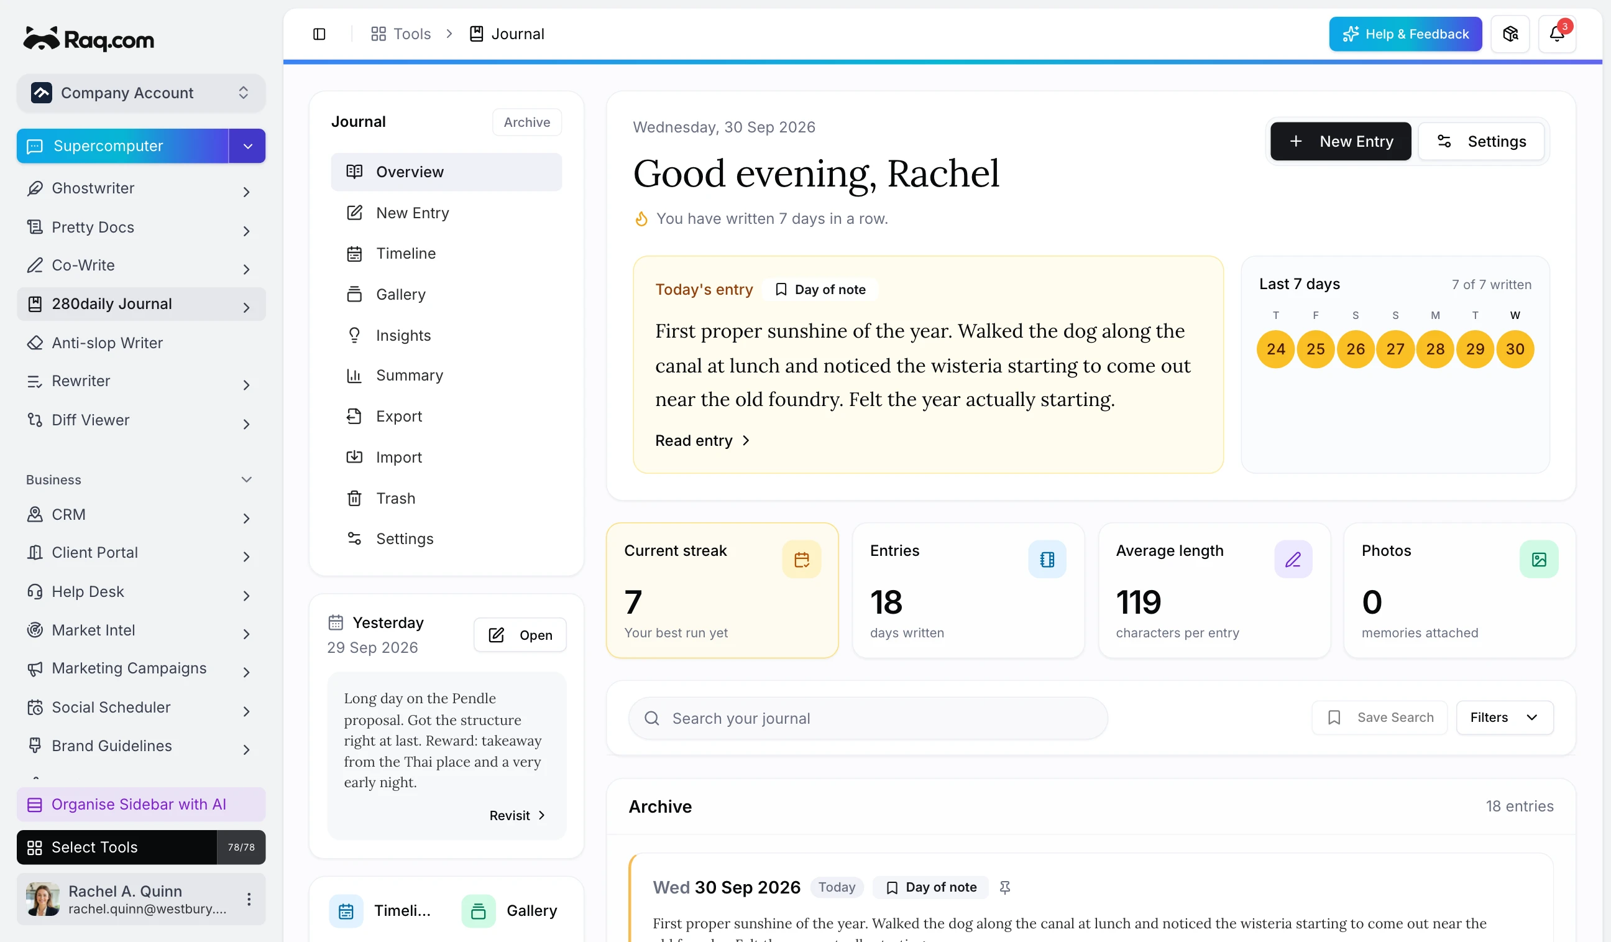The height and width of the screenshot is (942, 1611).
Task: Open the Filters dropdown
Action: click(1504, 718)
